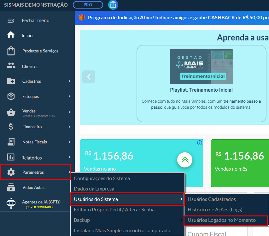The width and height of the screenshot is (269, 236).
Task: Click the Video Aulas play icon
Action: (11, 187)
